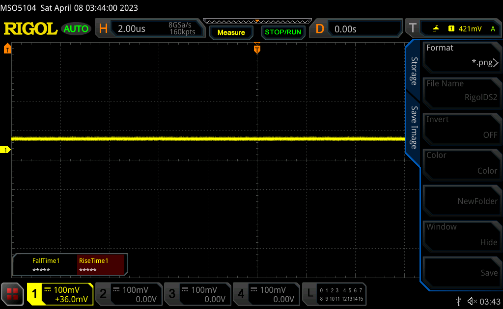Click the File Name RigolDS2 field
503x309 pixels.
(x=461, y=91)
